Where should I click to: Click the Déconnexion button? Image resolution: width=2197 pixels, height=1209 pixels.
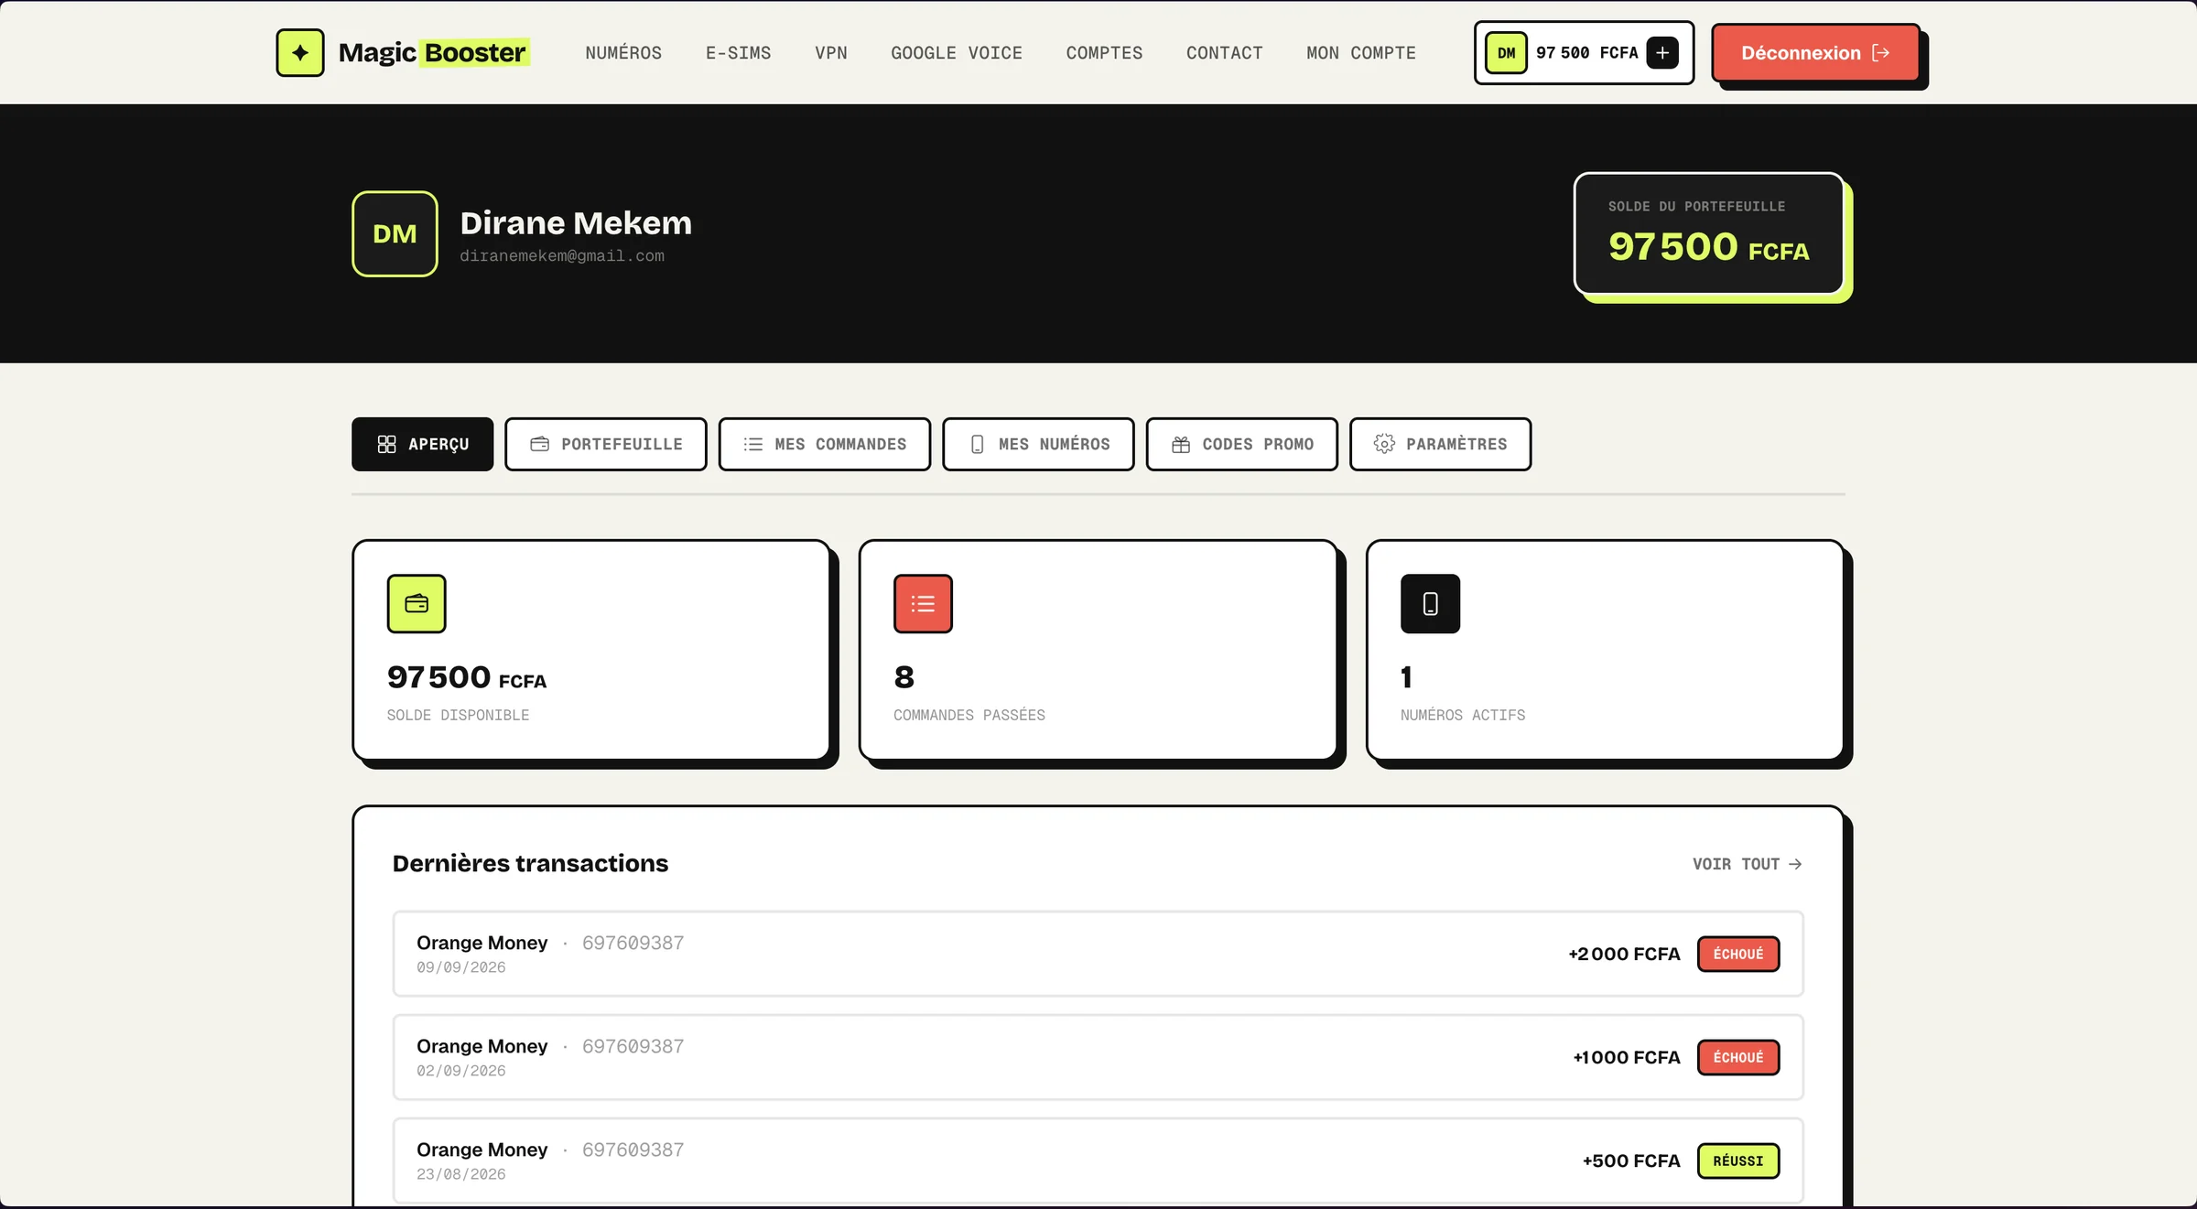(x=1815, y=53)
